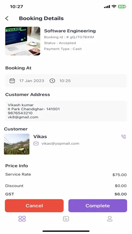Tap the customer name Vikas

(40, 136)
